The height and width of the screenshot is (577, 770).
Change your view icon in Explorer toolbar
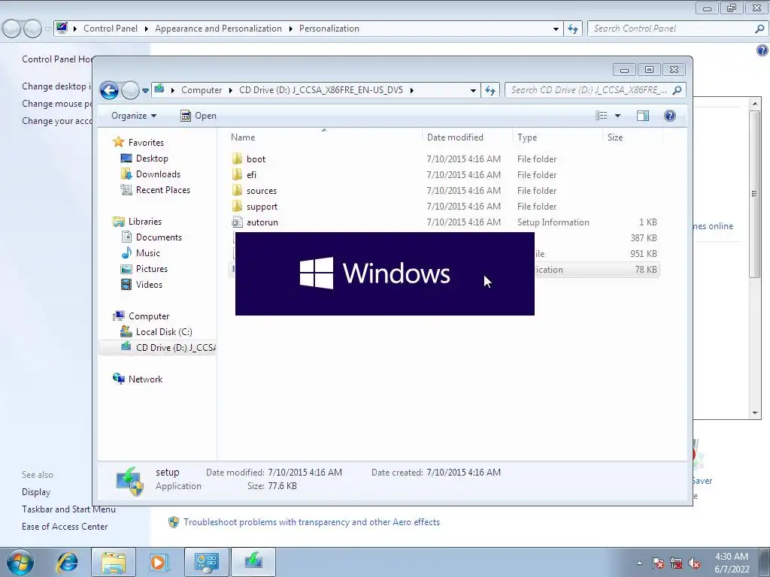click(602, 116)
